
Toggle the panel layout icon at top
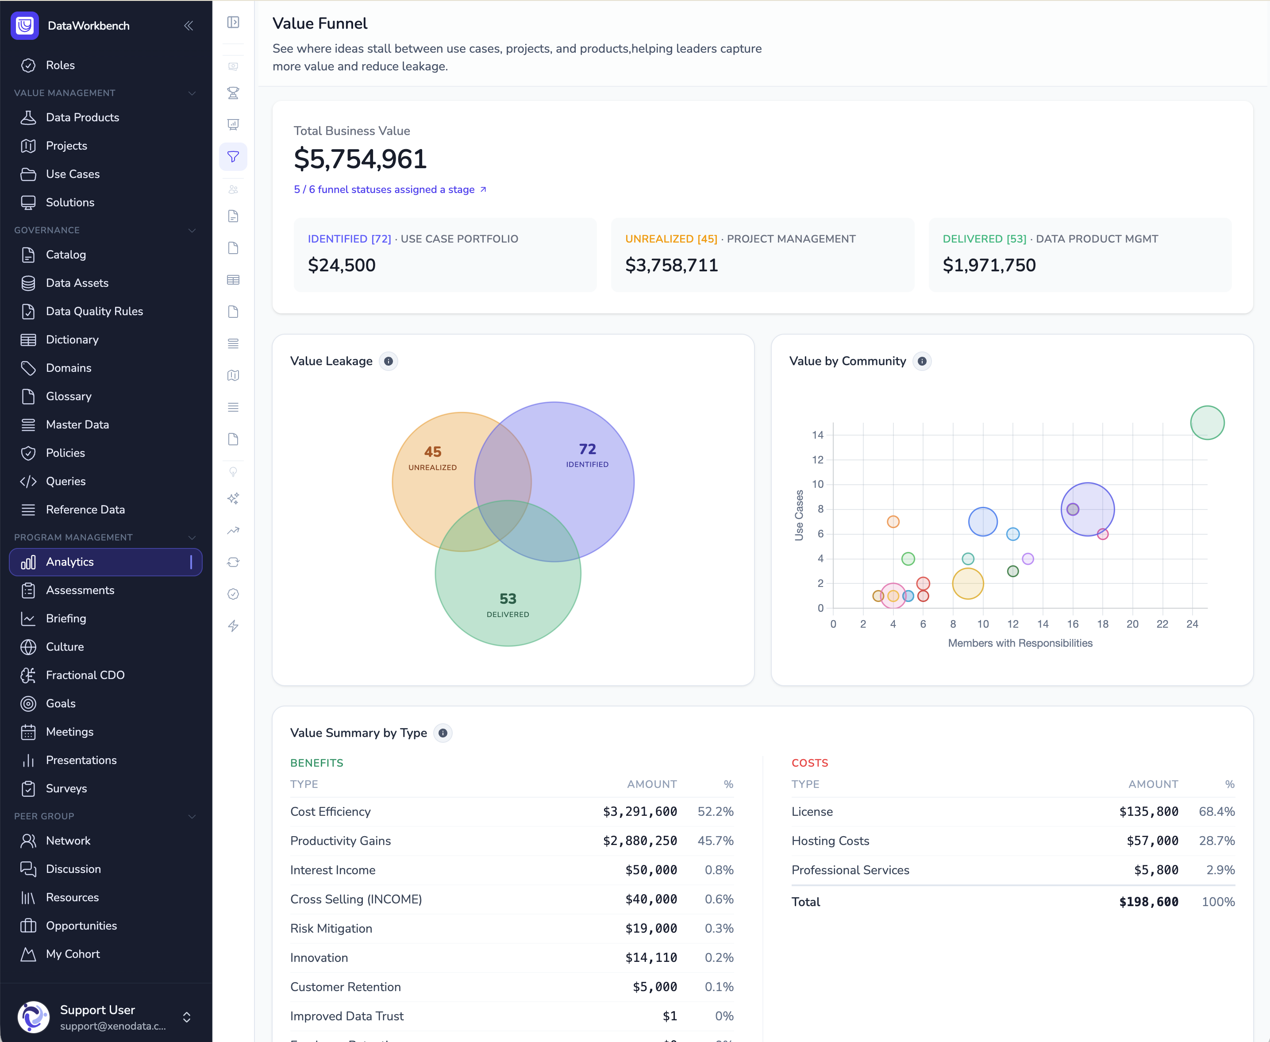point(233,22)
